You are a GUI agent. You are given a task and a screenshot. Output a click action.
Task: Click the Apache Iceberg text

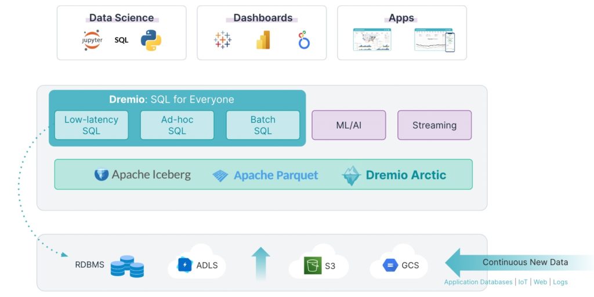pos(151,175)
